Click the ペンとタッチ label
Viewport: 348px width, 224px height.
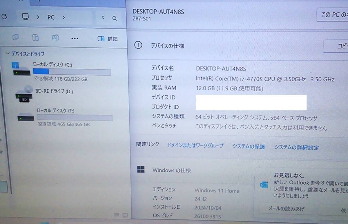(x=164, y=126)
